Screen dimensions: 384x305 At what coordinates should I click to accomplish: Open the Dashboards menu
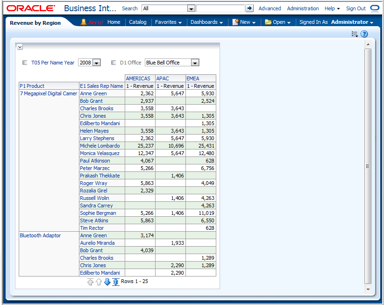click(206, 22)
